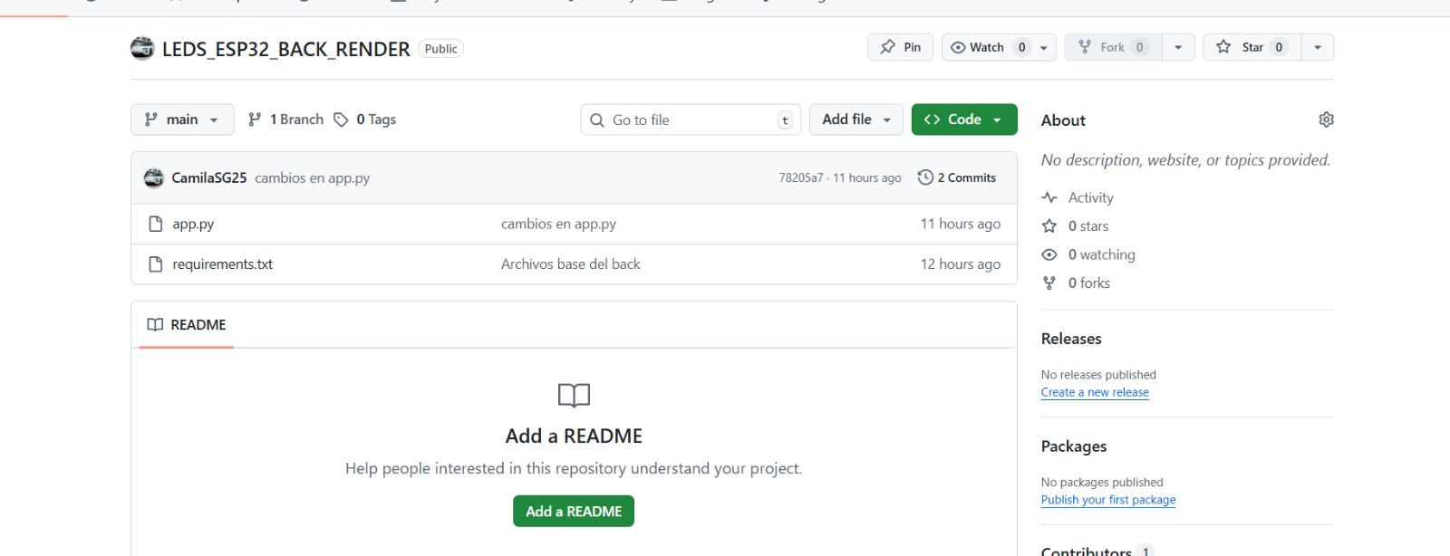Open the 2 Commits history
Image resolution: width=1450 pixels, height=556 pixels.
[957, 177]
